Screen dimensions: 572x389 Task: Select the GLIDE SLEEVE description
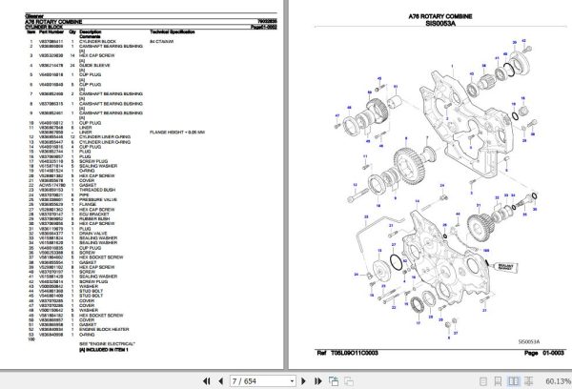(94, 66)
